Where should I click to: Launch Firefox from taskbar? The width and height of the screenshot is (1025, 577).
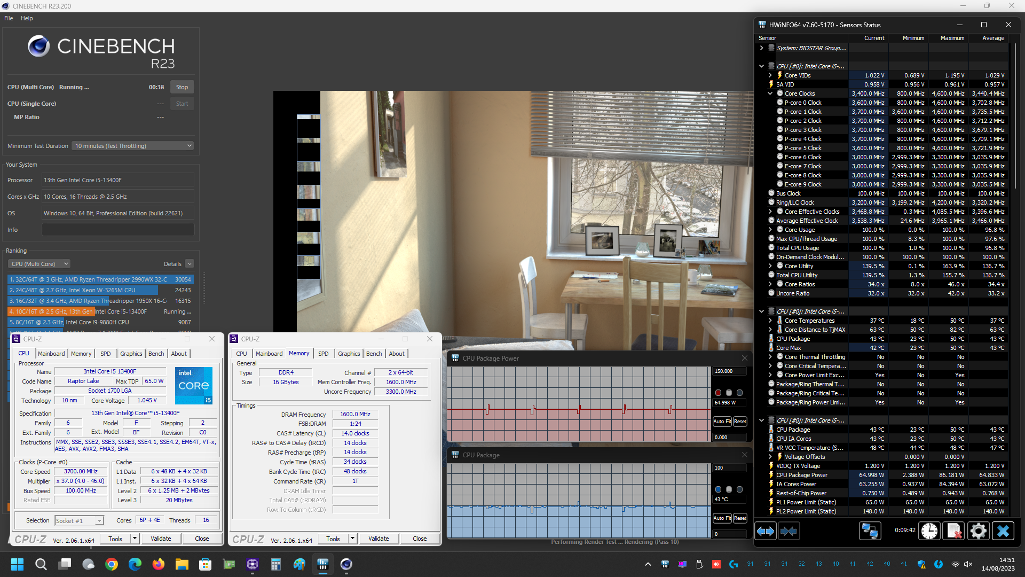click(159, 564)
